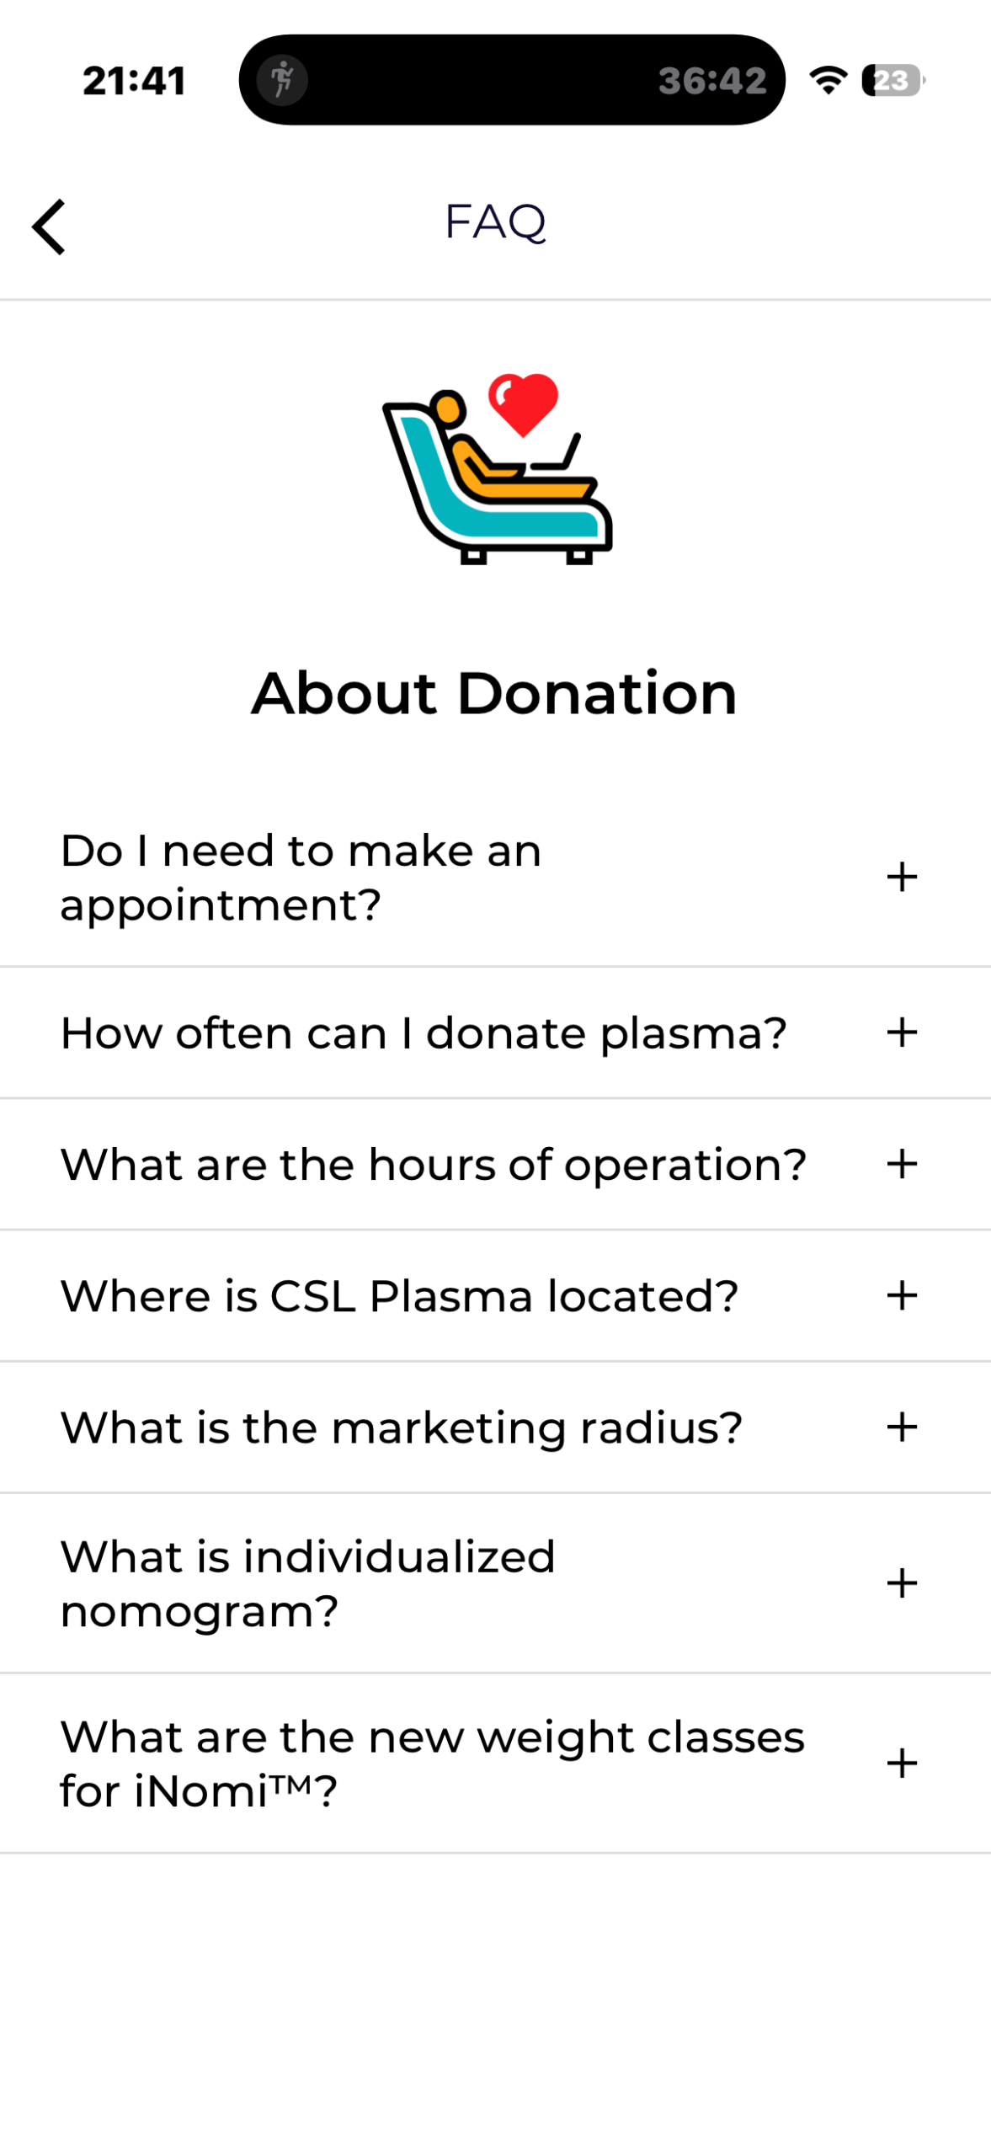Expand plus icon for marketing radius
Viewport: 991px width, 2156px height.
point(902,1427)
